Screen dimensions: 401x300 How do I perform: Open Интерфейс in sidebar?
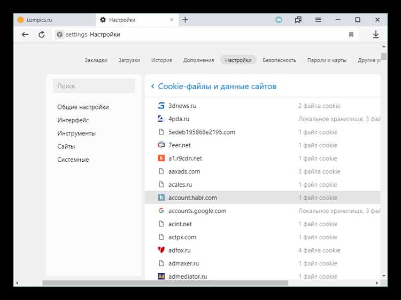tap(73, 120)
